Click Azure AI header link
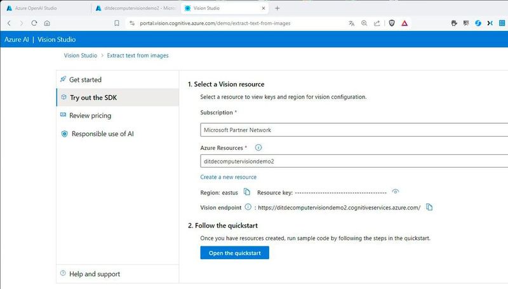The image size is (508, 289). click(17, 39)
